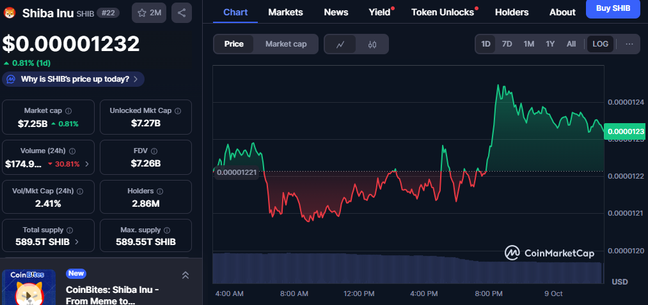Expand the Volume (24h) details arrow
Screen dimensions: 648x305
87,164
